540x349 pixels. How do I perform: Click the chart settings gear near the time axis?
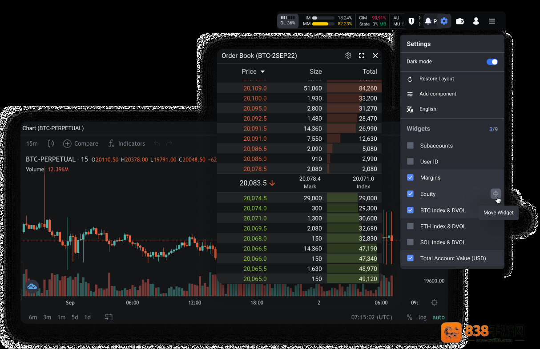435,302
